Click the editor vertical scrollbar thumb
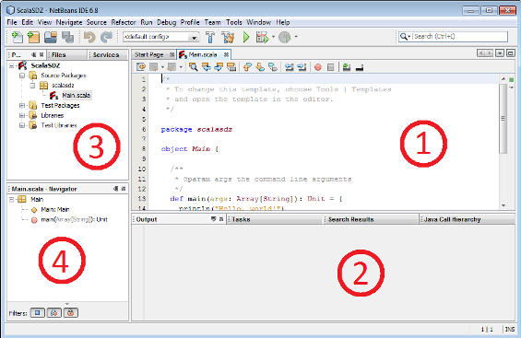The height and width of the screenshot is (338, 521). click(x=503, y=119)
